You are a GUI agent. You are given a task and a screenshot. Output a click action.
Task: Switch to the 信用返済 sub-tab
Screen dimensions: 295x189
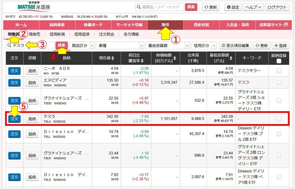point(82,34)
